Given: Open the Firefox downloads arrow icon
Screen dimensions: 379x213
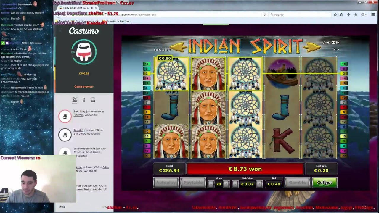Looking at the screenshot, I should 349,14.
